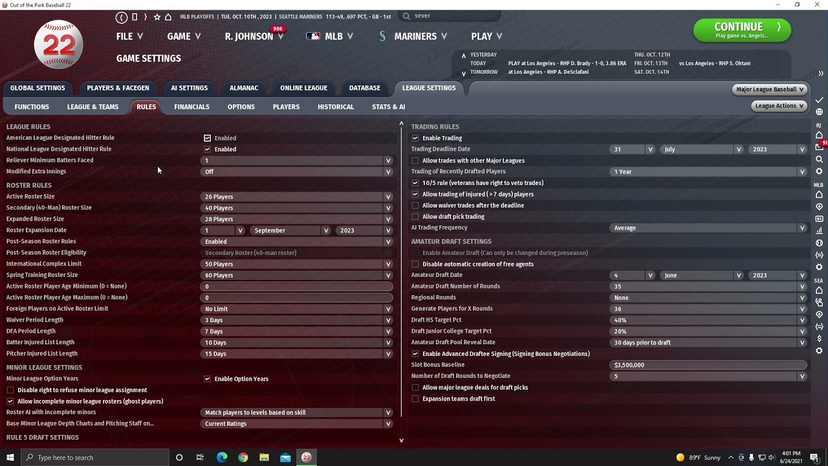Open the Almanac tab
Image resolution: width=828 pixels, height=466 pixels.
(x=244, y=88)
